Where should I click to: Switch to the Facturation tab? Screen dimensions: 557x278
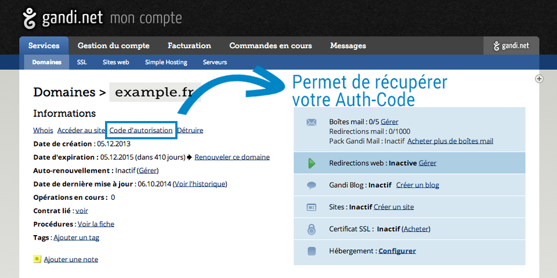(189, 46)
